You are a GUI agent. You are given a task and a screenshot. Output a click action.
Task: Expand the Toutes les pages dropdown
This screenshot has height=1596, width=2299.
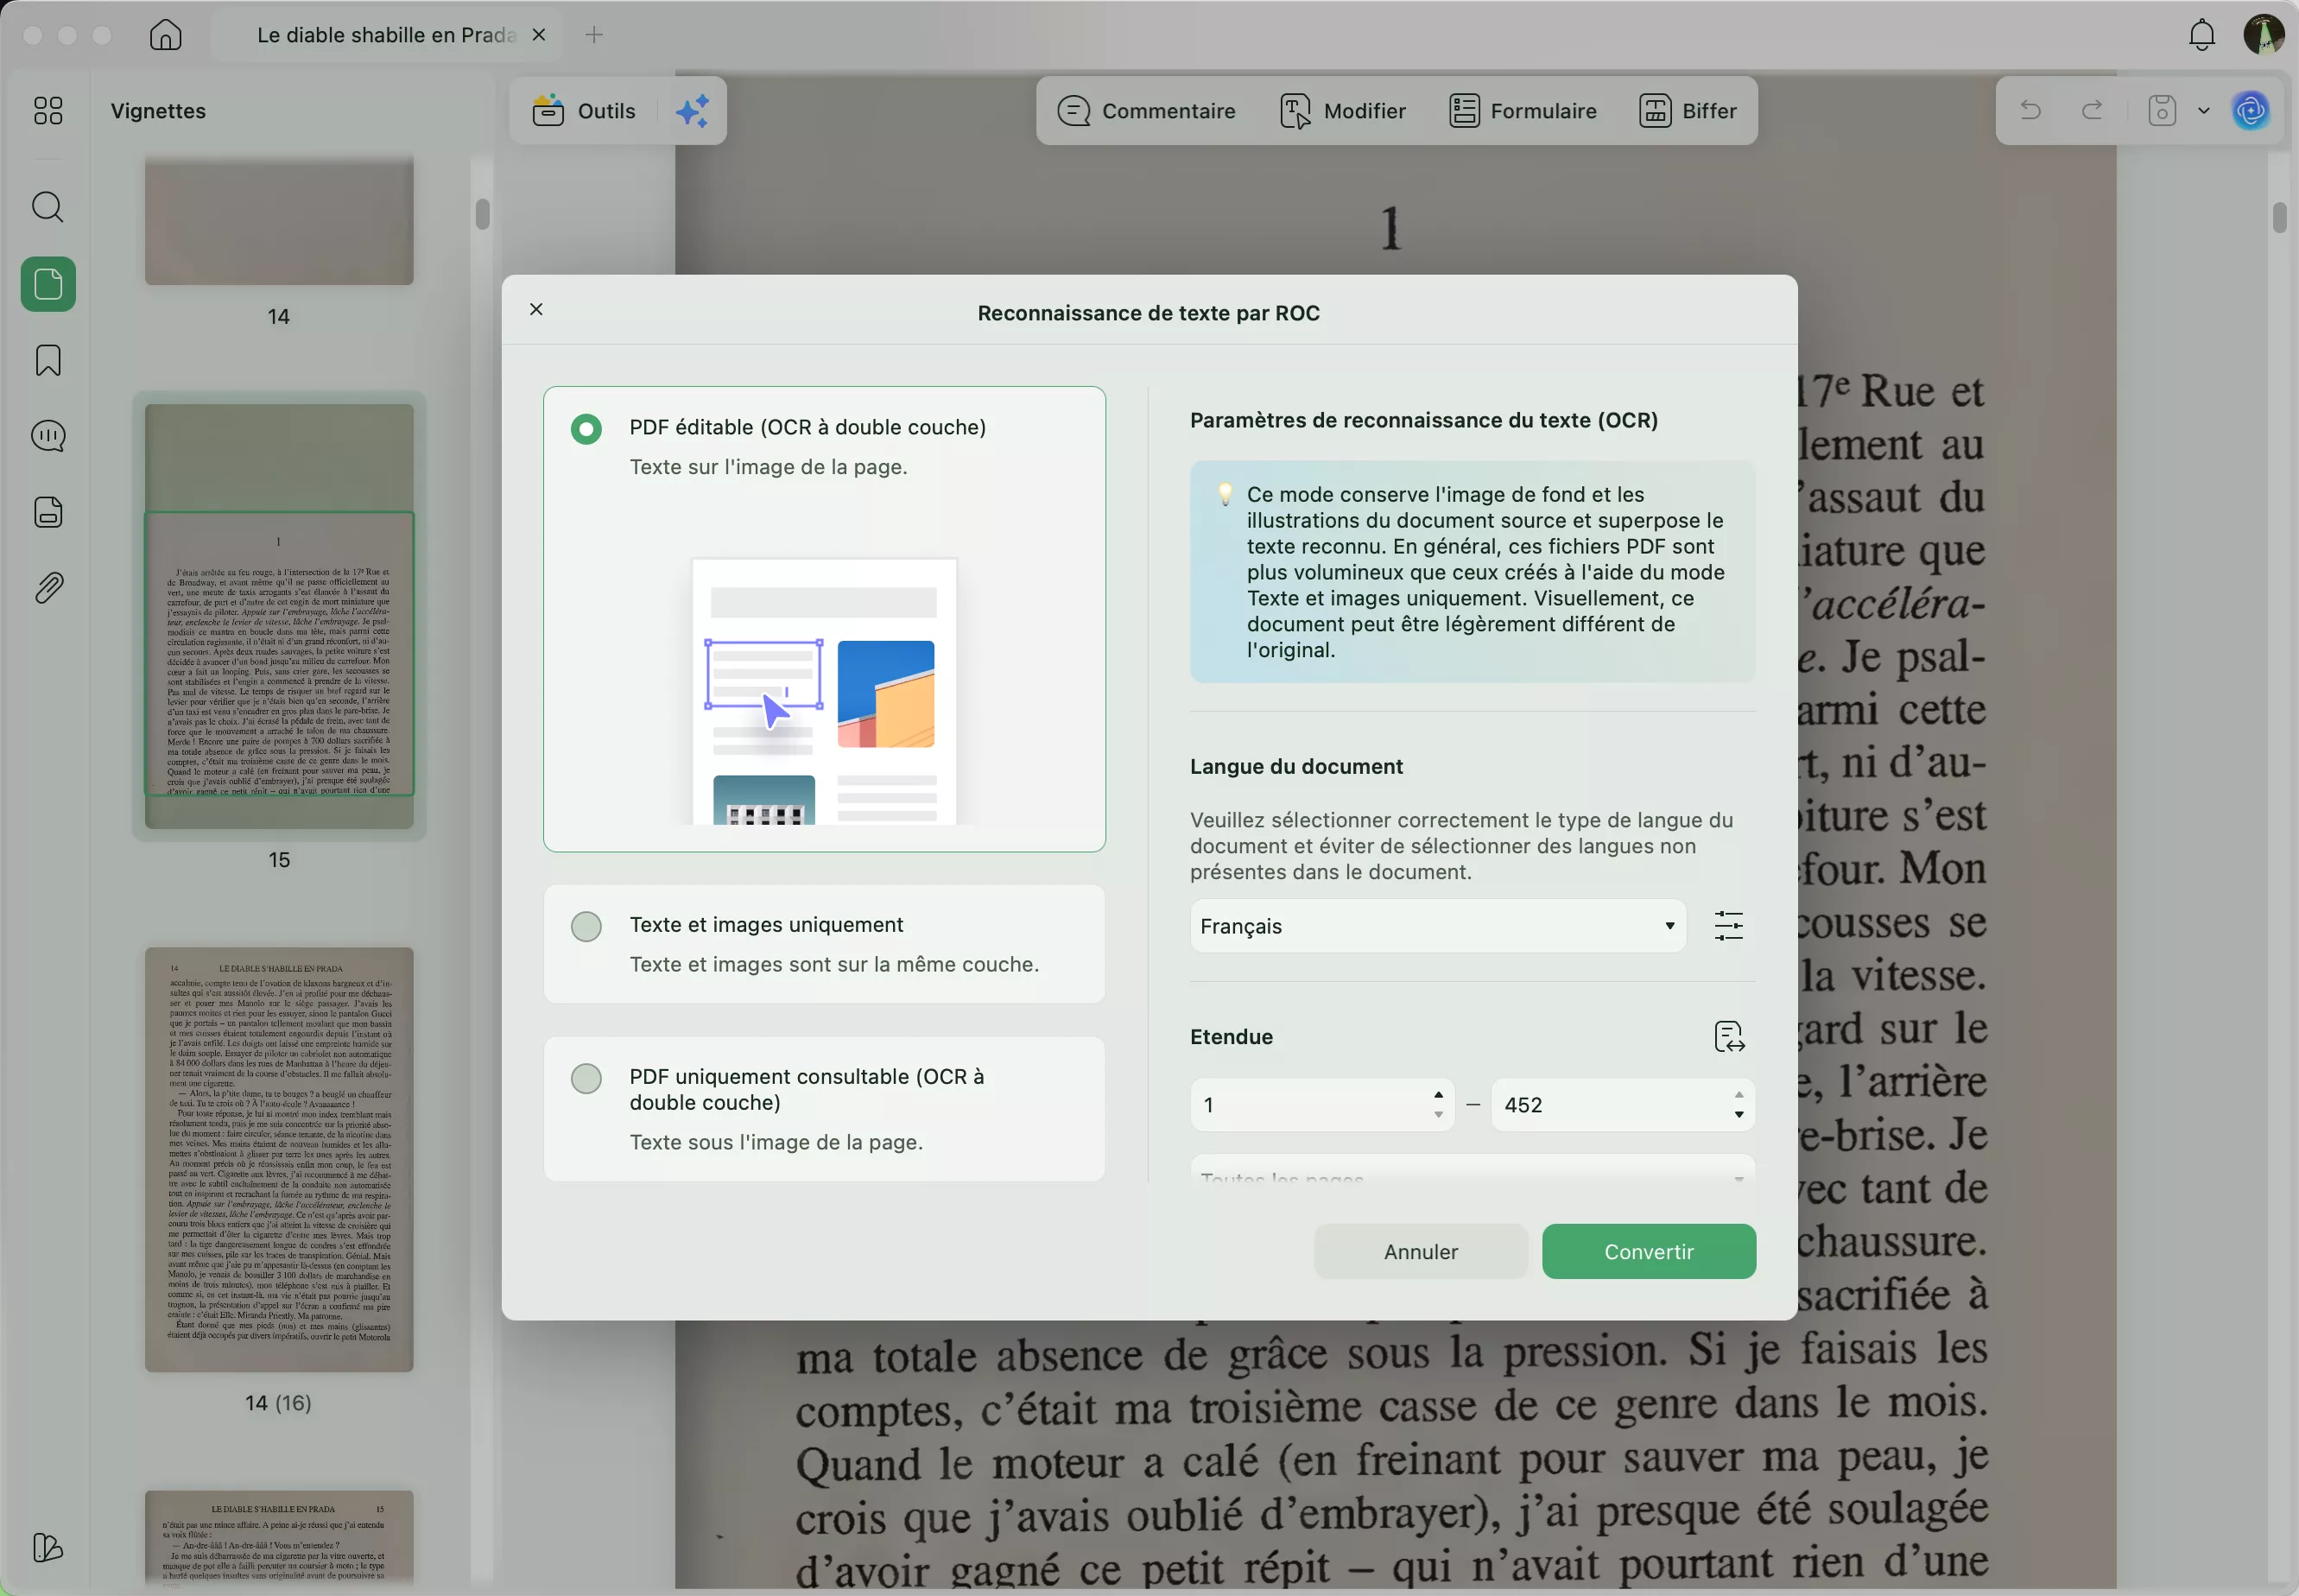(1471, 1176)
